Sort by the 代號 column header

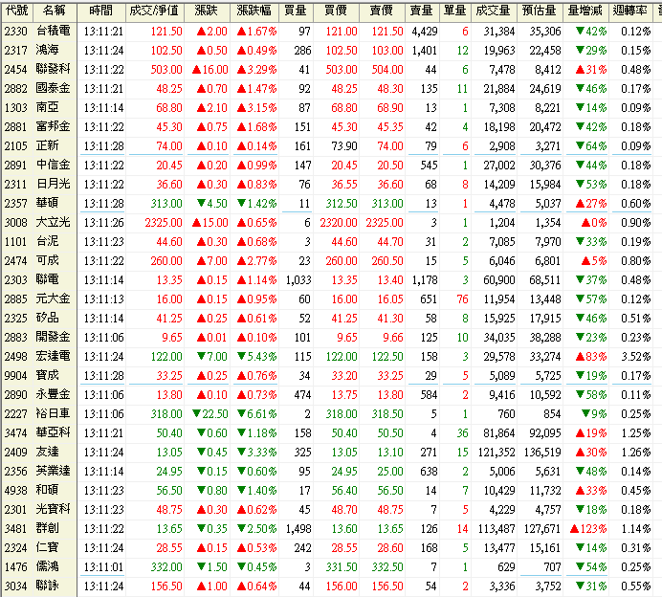(17, 11)
